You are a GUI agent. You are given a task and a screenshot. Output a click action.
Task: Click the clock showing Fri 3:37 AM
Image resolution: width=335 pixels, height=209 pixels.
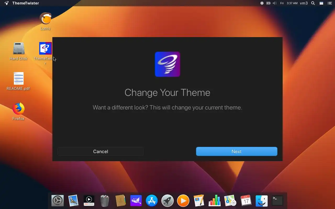pyautogui.click(x=289, y=3)
